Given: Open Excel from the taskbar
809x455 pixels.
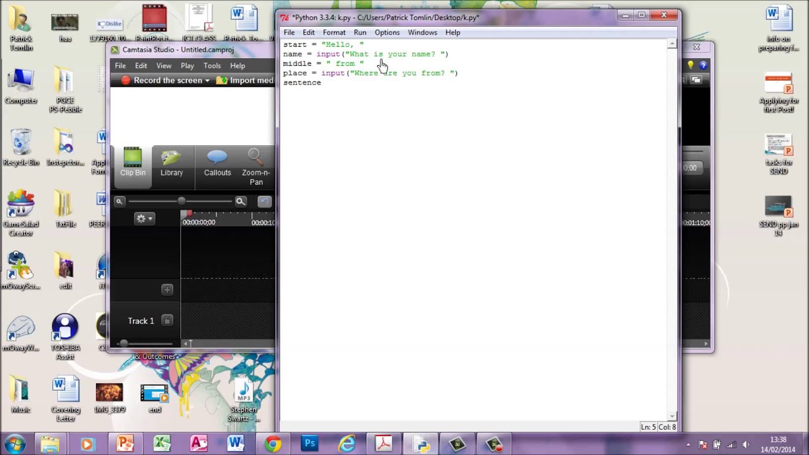Looking at the screenshot, I should (x=161, y=444).
